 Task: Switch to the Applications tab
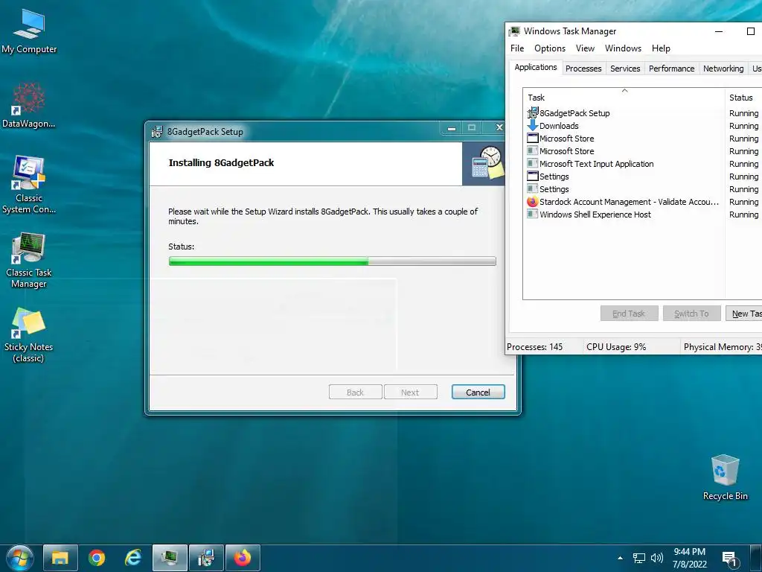pos(536,67)
